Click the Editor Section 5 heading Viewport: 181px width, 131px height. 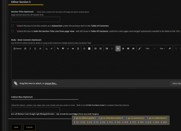(21, 2)
